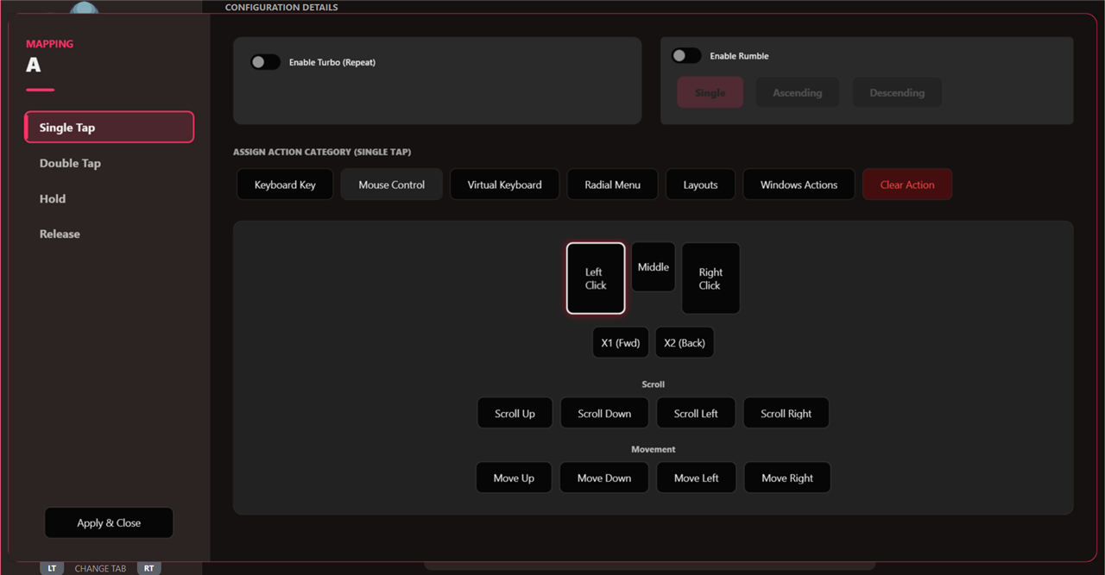Assign X2 (Back) mouse button
The image size is (1105, 575).
(685, 342)
